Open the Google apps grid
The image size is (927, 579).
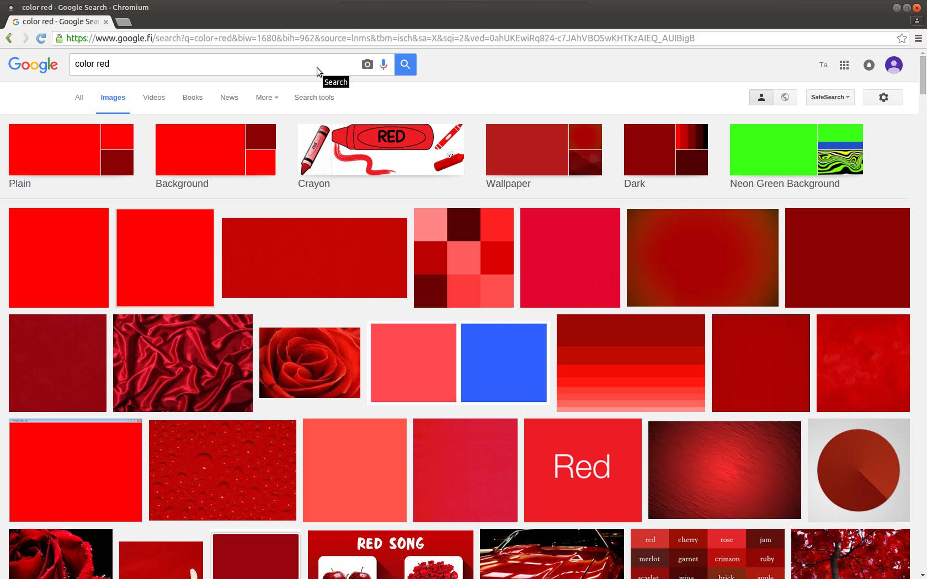point(844,65)
